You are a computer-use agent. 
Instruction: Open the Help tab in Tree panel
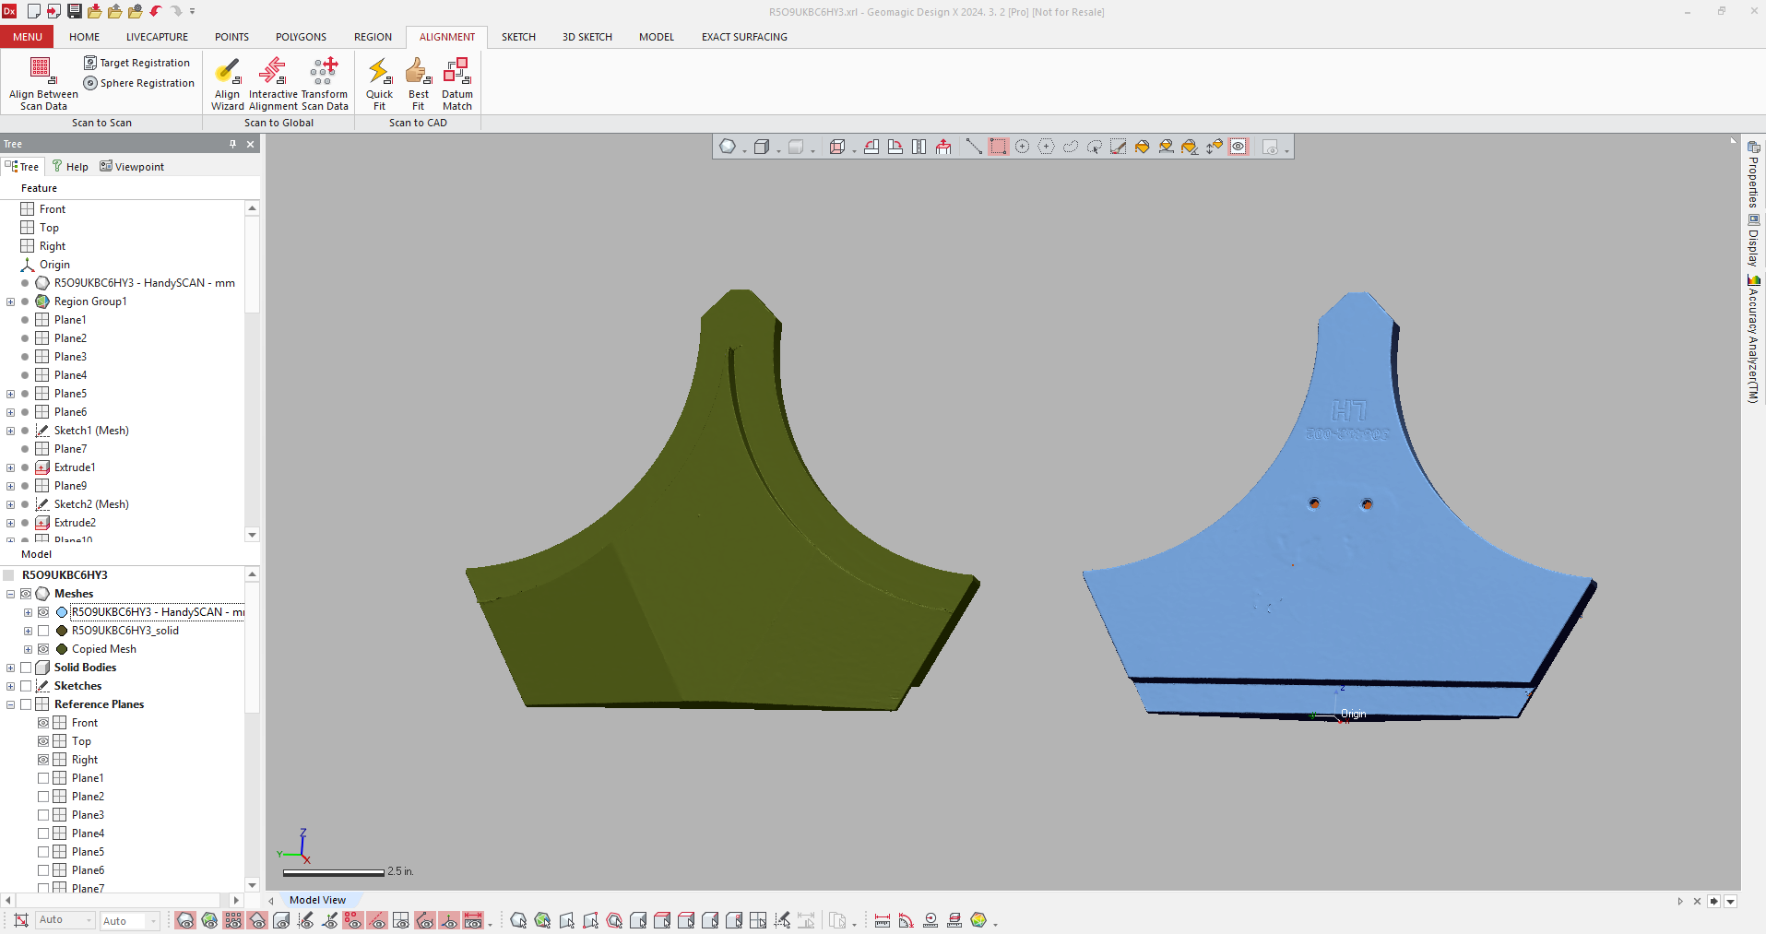tap(70, 167)
